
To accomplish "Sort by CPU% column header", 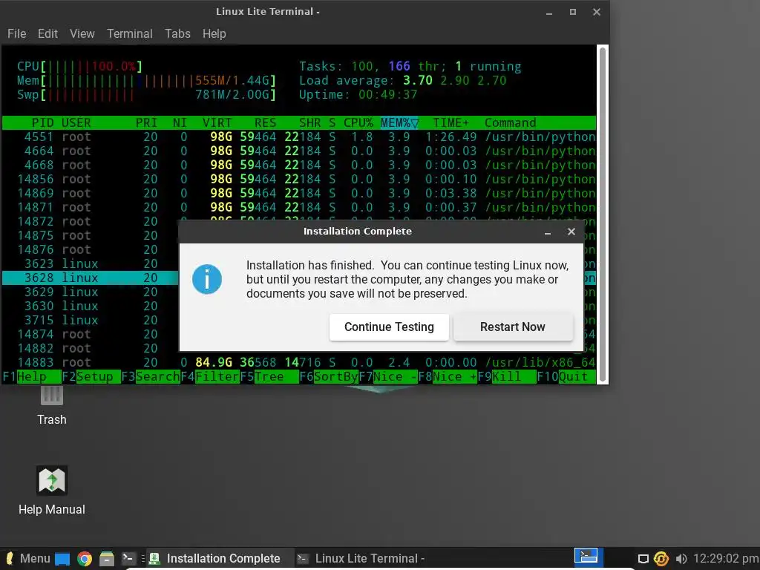I will coord(358,122).
